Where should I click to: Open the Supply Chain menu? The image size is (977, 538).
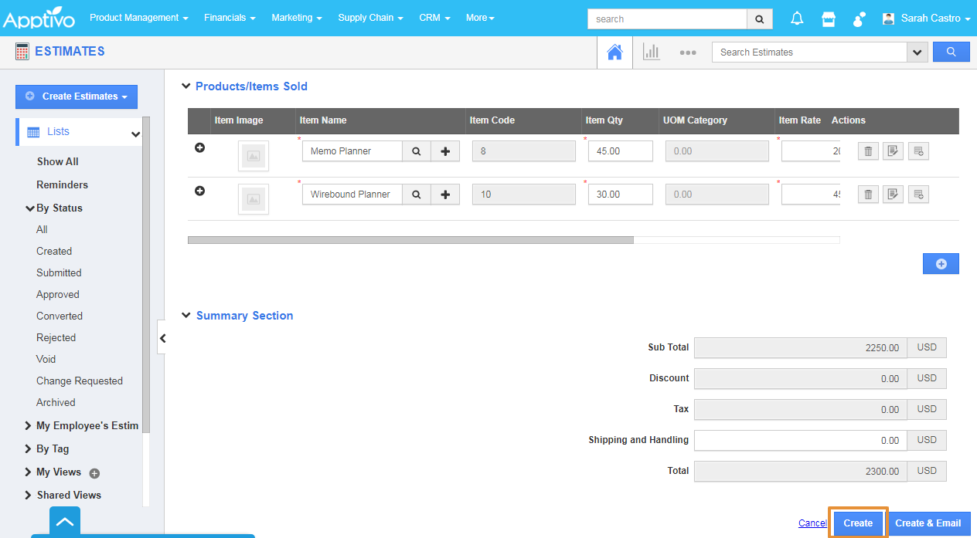[370, 18]
